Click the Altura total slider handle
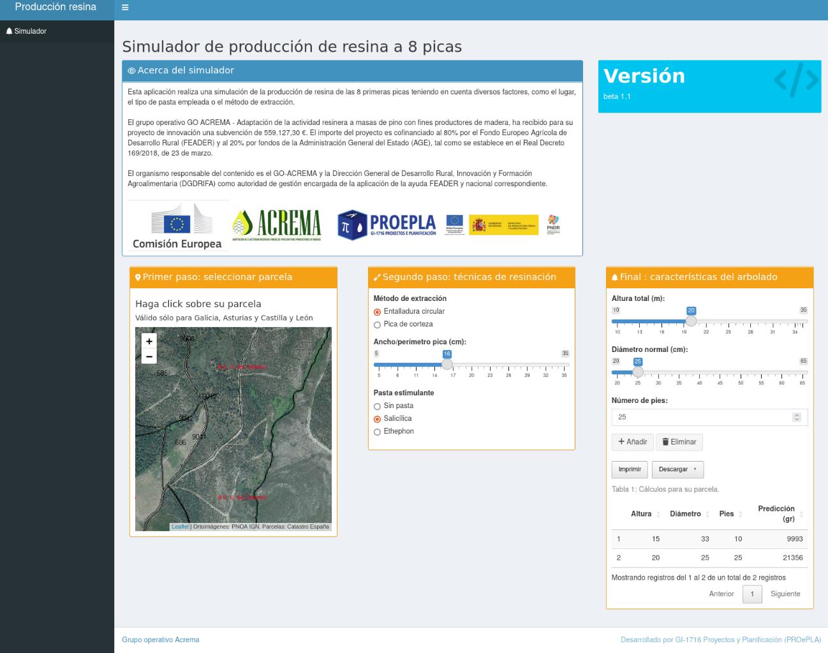Viewport: 828px width, 653px height. point(691,321)
